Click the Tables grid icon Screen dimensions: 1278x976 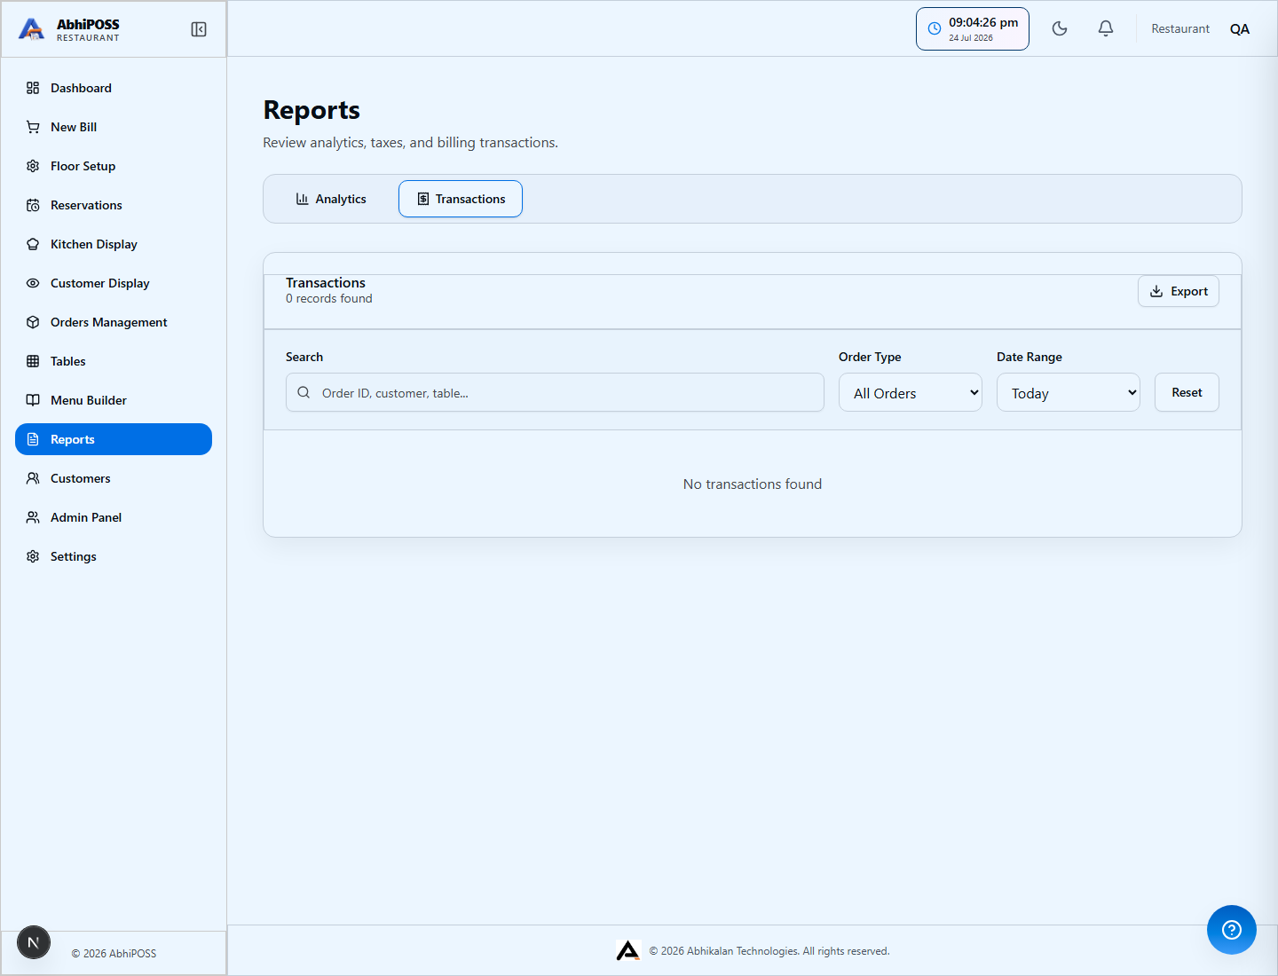tap(33, 361)
